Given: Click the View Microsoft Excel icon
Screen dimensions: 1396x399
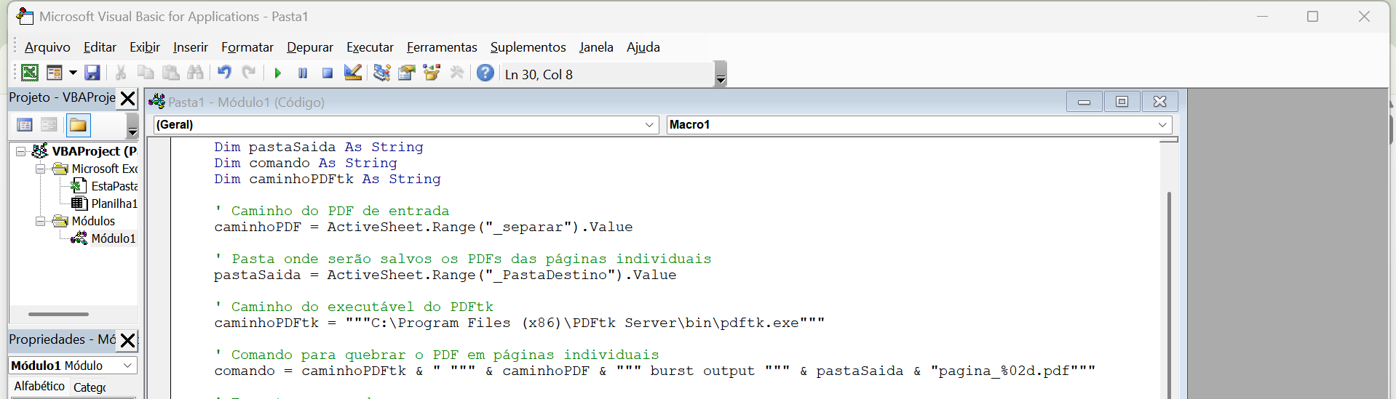Looking at the screenshot, I should 30,73.
